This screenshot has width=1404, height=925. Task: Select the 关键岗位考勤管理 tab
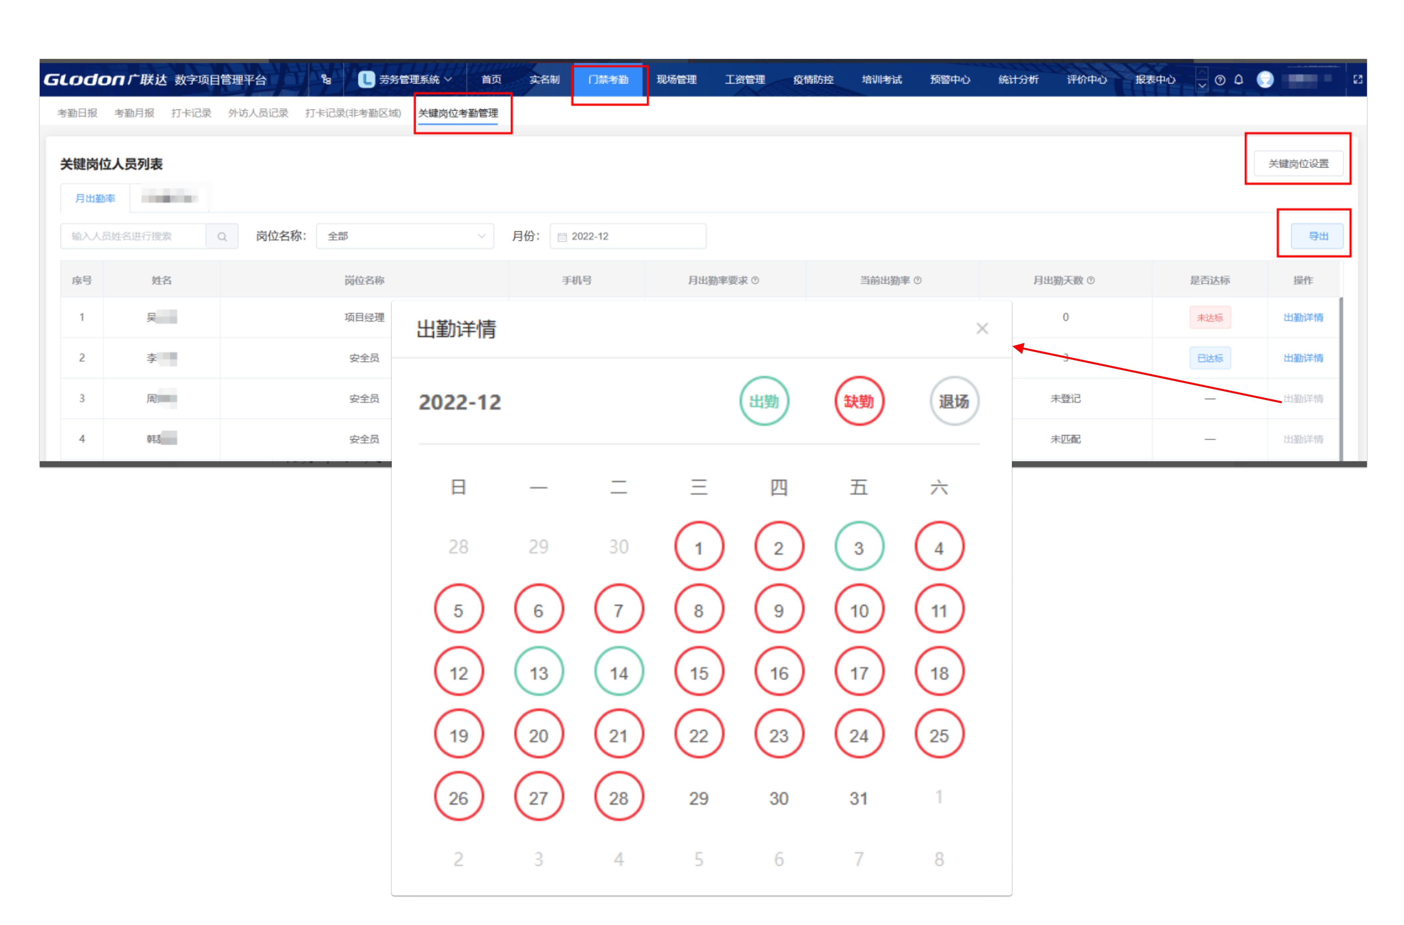tap(458, 113)
